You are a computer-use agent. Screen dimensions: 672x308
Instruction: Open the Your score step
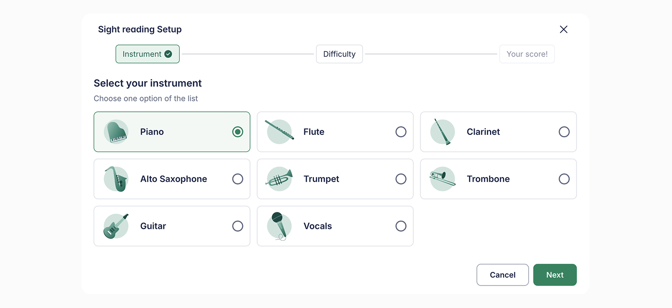[527, 54]
